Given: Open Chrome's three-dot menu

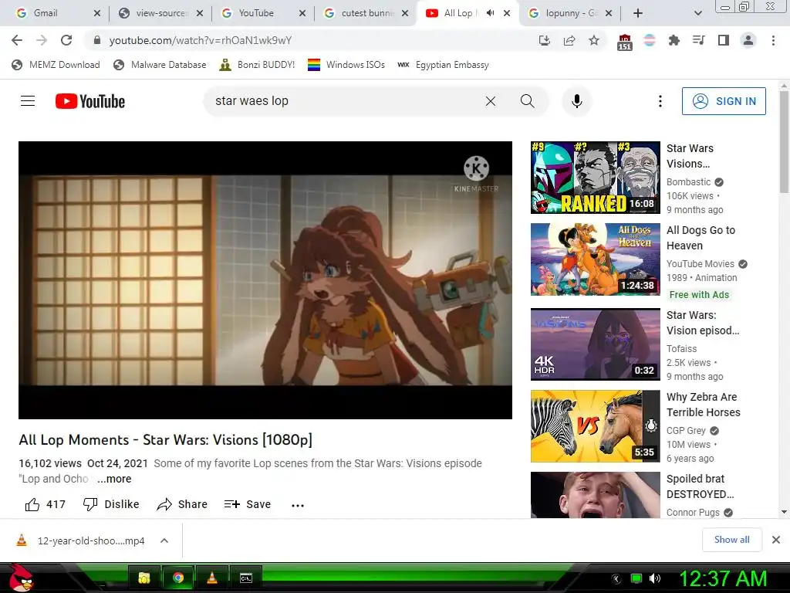Looking at the screenshot, I should [773, 40].
